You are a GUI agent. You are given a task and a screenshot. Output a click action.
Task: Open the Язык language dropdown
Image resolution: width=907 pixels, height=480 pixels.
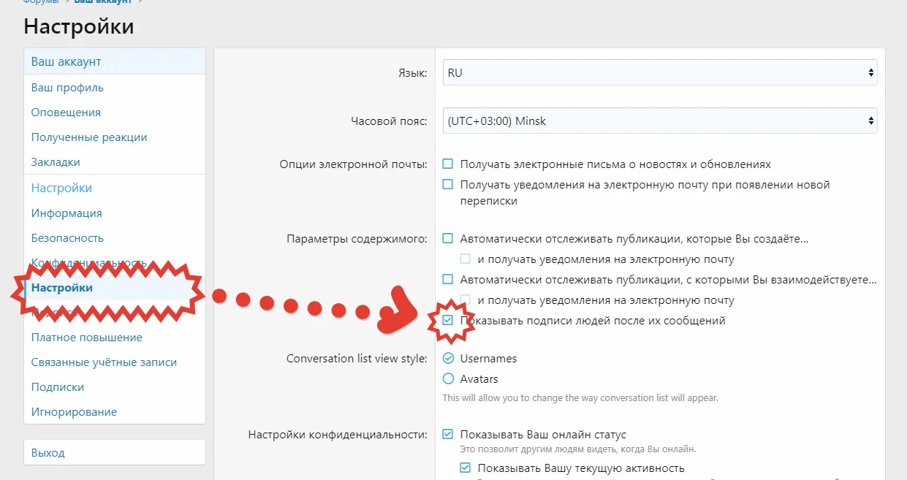[x=660, y=73]
